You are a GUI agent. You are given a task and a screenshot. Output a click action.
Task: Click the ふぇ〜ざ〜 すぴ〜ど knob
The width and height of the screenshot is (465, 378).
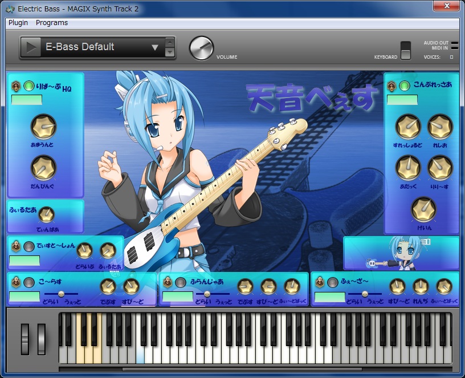click(397, 286)
